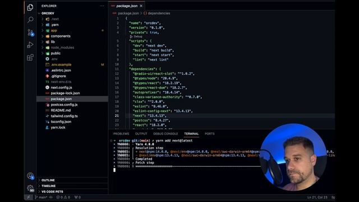359x202 pixels.
Task: Click the "eslint-config-next" dependency line
Action: [163, 111]
